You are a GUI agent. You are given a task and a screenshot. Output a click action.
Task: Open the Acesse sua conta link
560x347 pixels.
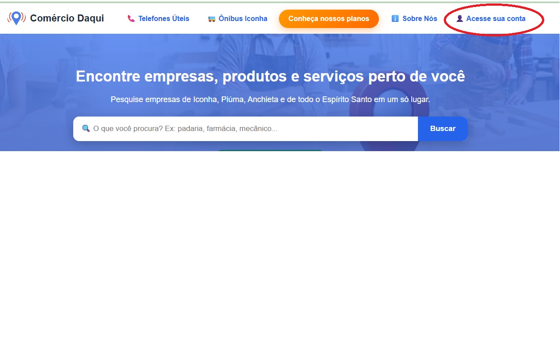click(496, 19)
